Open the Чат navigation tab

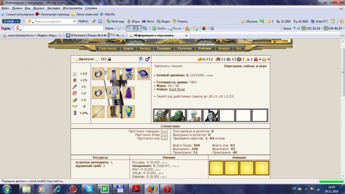coord(238,48)
